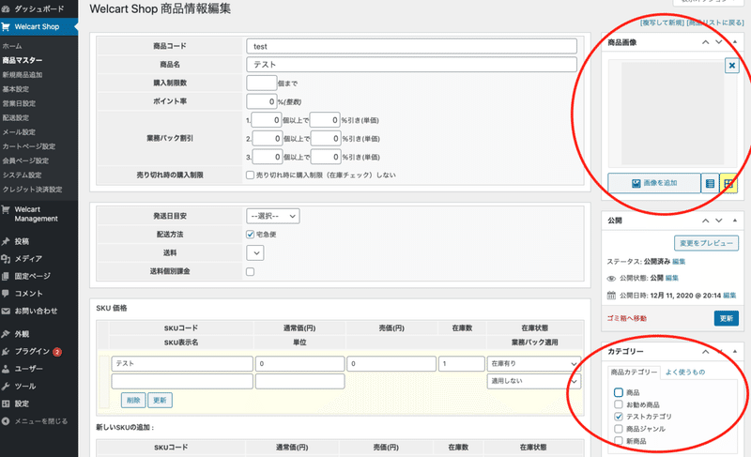Move 公開 panel up
751x457 pixels.
click(x=706, y=221)
